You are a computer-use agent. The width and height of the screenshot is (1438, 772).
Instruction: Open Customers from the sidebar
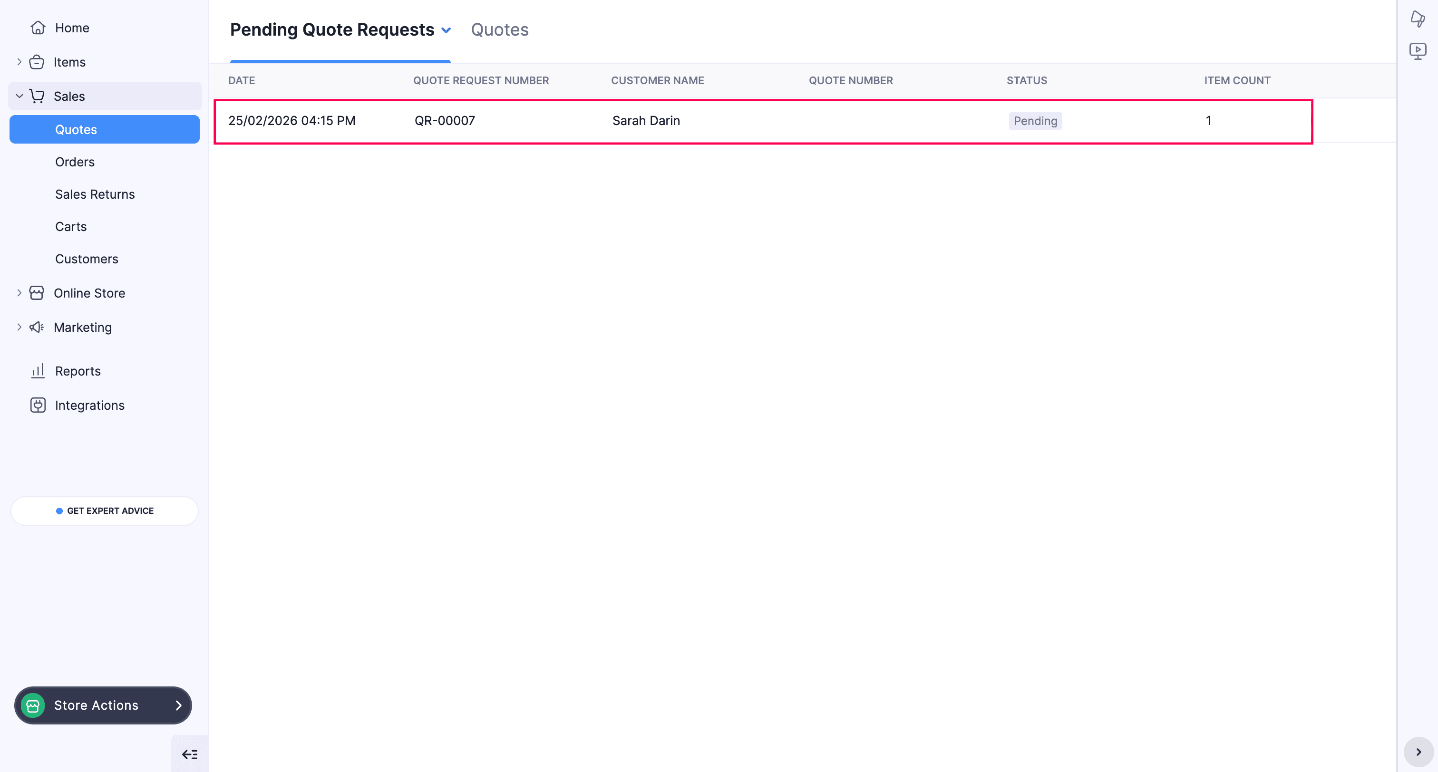87,259
